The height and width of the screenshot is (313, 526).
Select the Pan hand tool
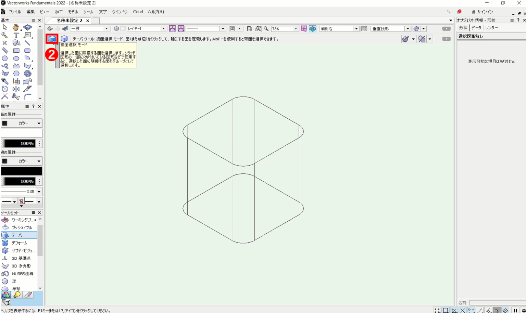click(16, 27)
